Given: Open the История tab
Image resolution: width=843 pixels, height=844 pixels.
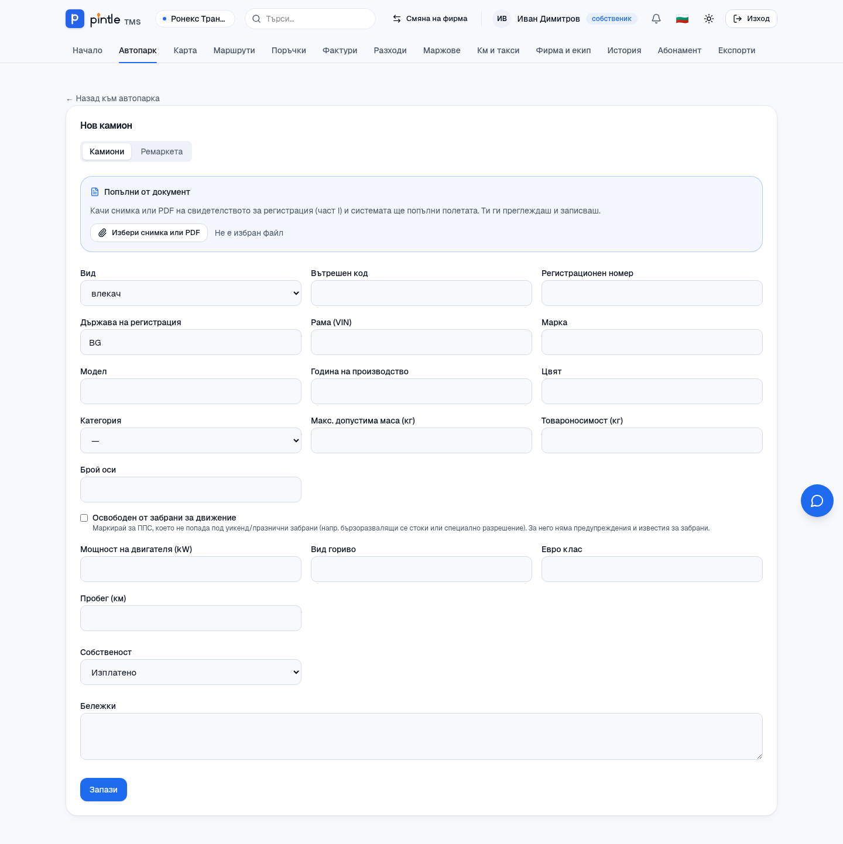Looking at the screenshot, I should pos(624,50).
